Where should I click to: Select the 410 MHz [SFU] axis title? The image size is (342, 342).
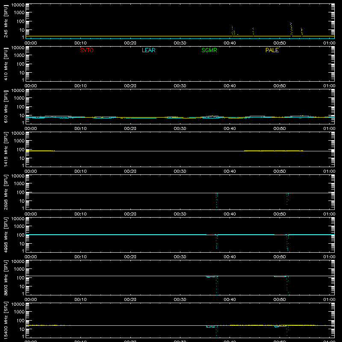6,64
